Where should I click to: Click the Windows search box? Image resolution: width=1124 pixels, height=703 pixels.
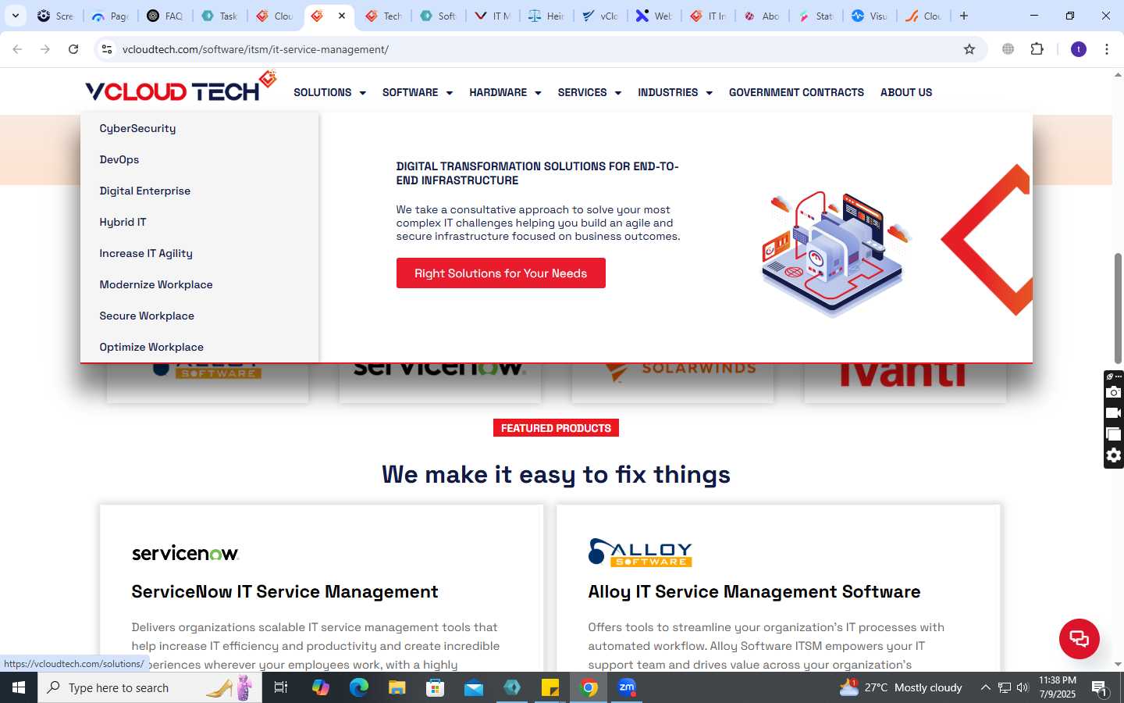150,687
